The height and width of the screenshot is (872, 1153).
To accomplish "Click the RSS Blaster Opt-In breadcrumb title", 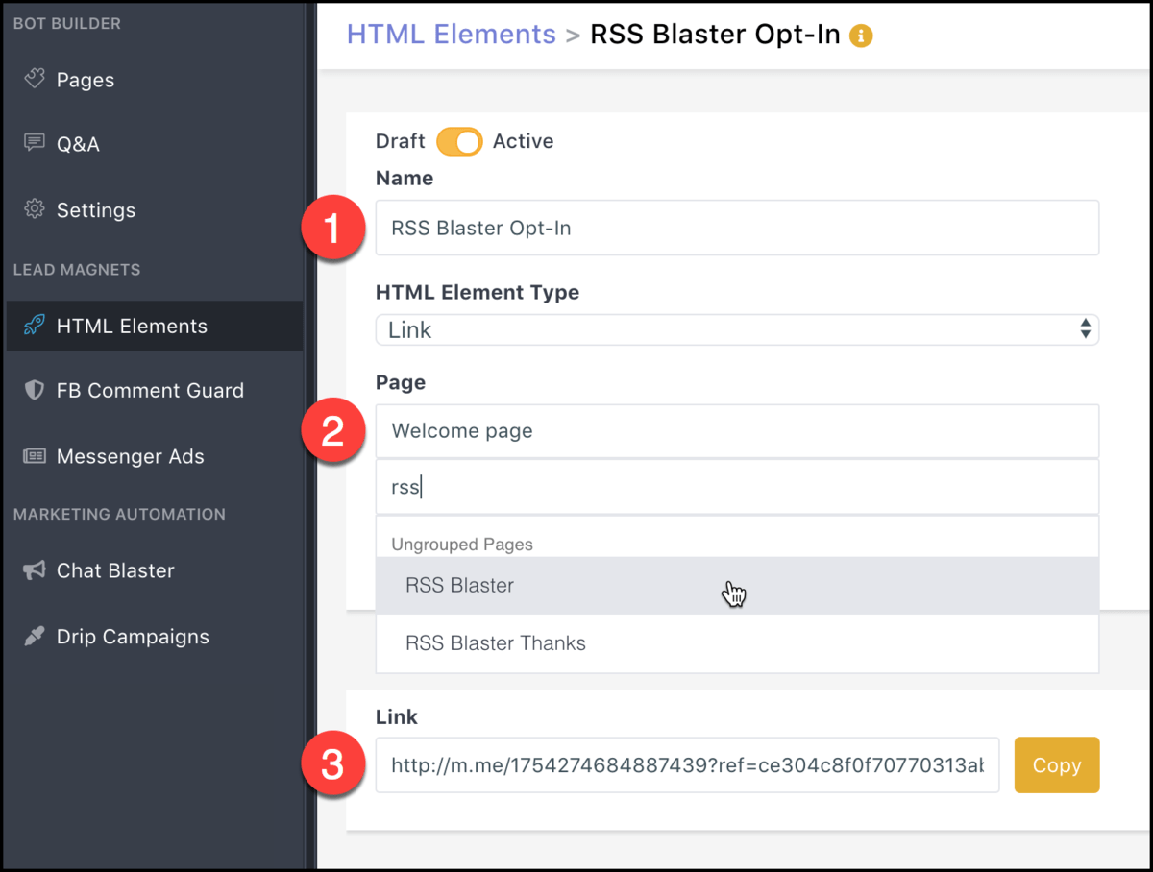I will [x=715, y=35].
